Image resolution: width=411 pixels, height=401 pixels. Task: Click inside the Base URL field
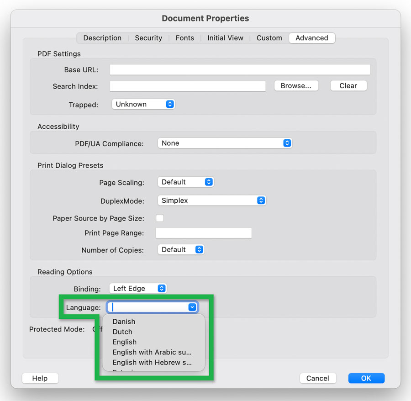click(240, 69)
